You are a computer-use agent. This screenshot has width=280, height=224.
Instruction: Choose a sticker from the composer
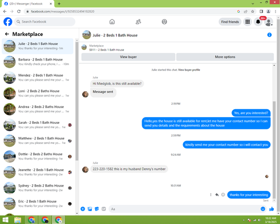(x=97, y=209)
